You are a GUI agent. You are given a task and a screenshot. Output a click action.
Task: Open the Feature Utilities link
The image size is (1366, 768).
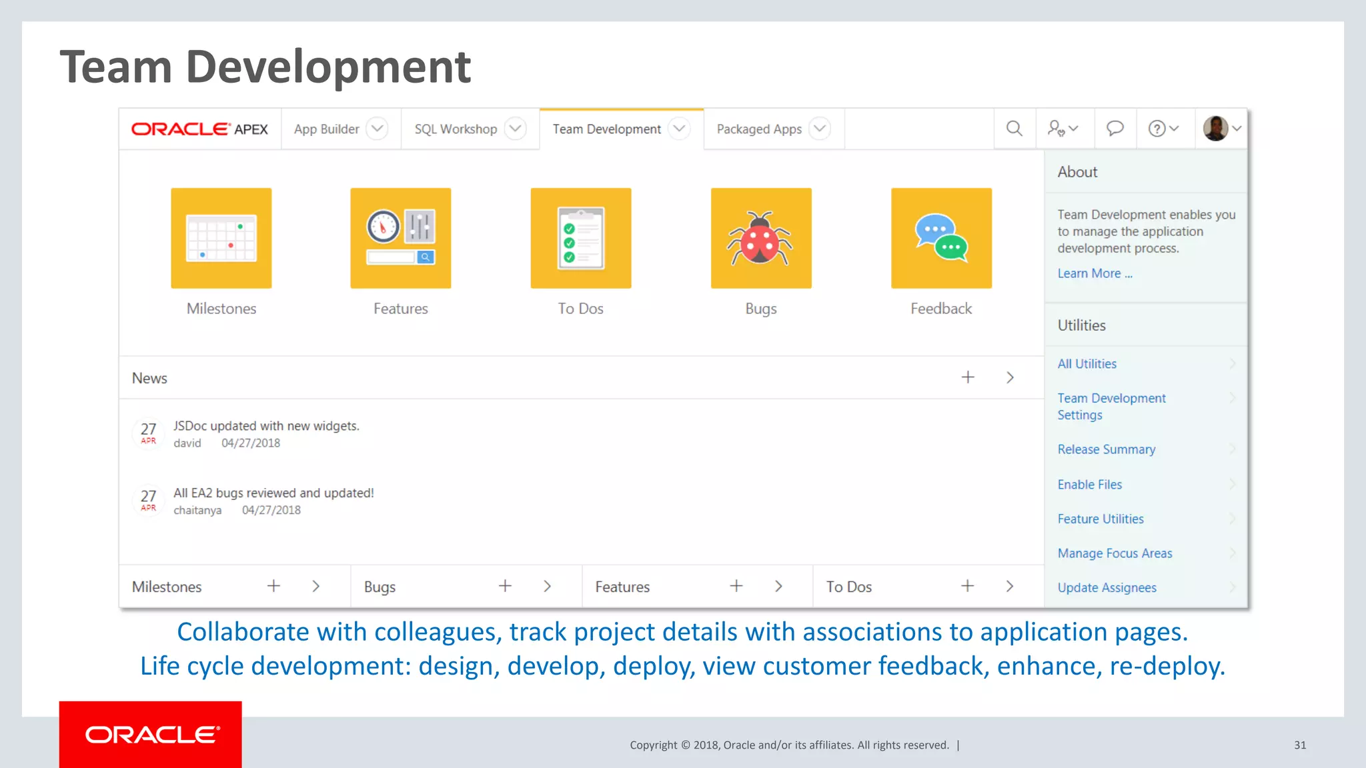pos(1100,519)
